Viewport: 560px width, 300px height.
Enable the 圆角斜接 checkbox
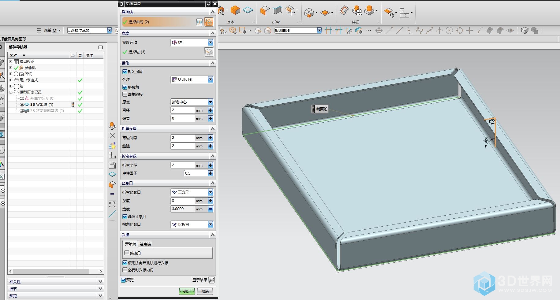pos(125,94)
